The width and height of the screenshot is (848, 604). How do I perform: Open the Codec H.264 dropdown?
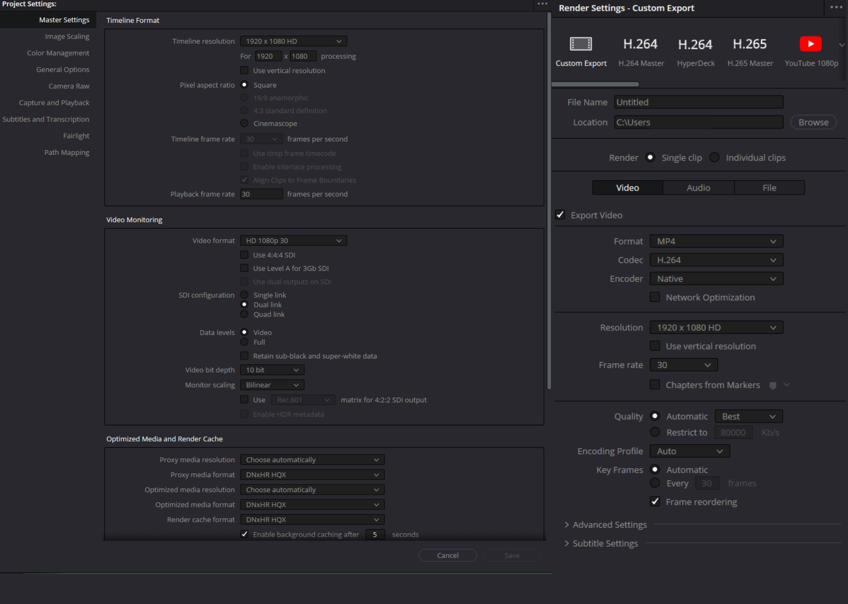click(x=714, y=259)
